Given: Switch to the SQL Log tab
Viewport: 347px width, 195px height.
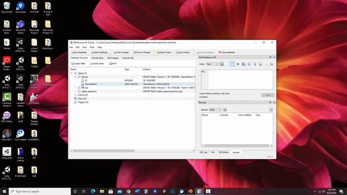Looking at the screenshot, I should click(x=203, y=152).
